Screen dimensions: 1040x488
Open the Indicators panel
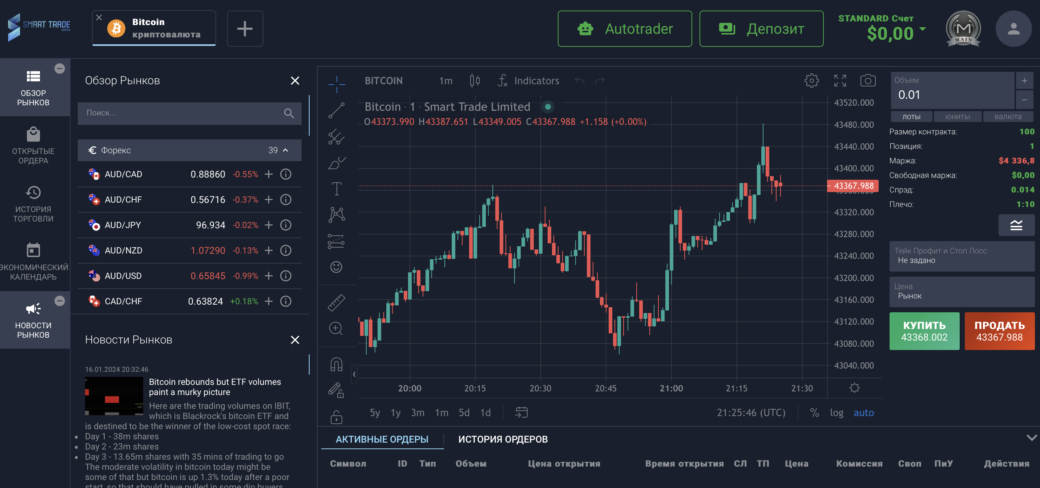(x=528, y=81)
